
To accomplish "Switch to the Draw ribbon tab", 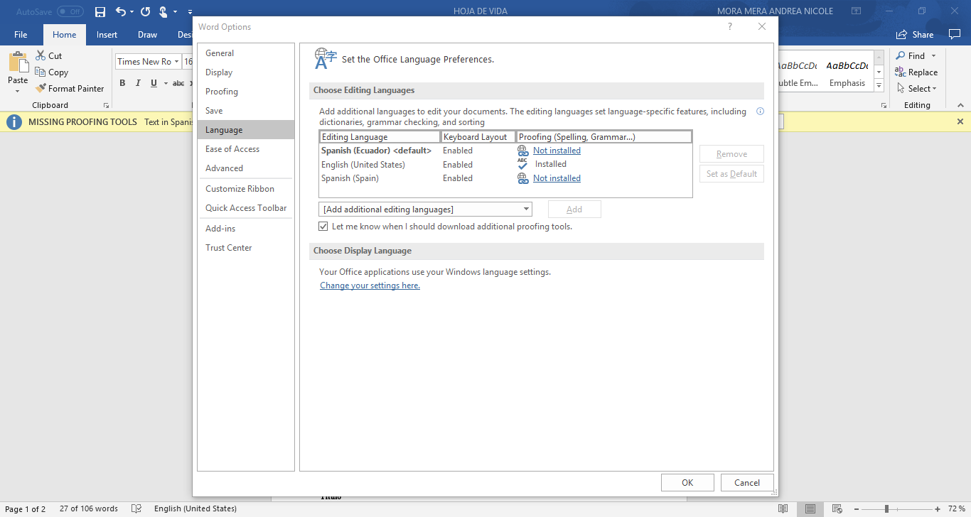I will [148, 35].
